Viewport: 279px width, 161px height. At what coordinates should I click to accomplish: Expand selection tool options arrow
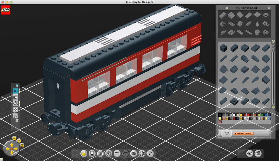pos(19,91)
